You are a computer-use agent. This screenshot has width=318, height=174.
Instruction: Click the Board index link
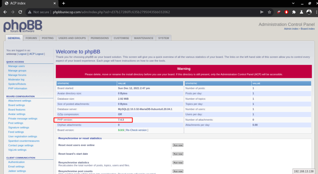click(x=308, y=29)
